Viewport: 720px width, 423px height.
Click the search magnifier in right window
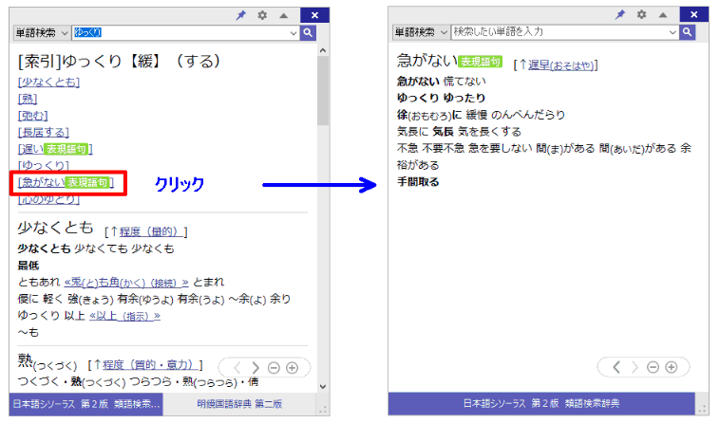[688, 31]
